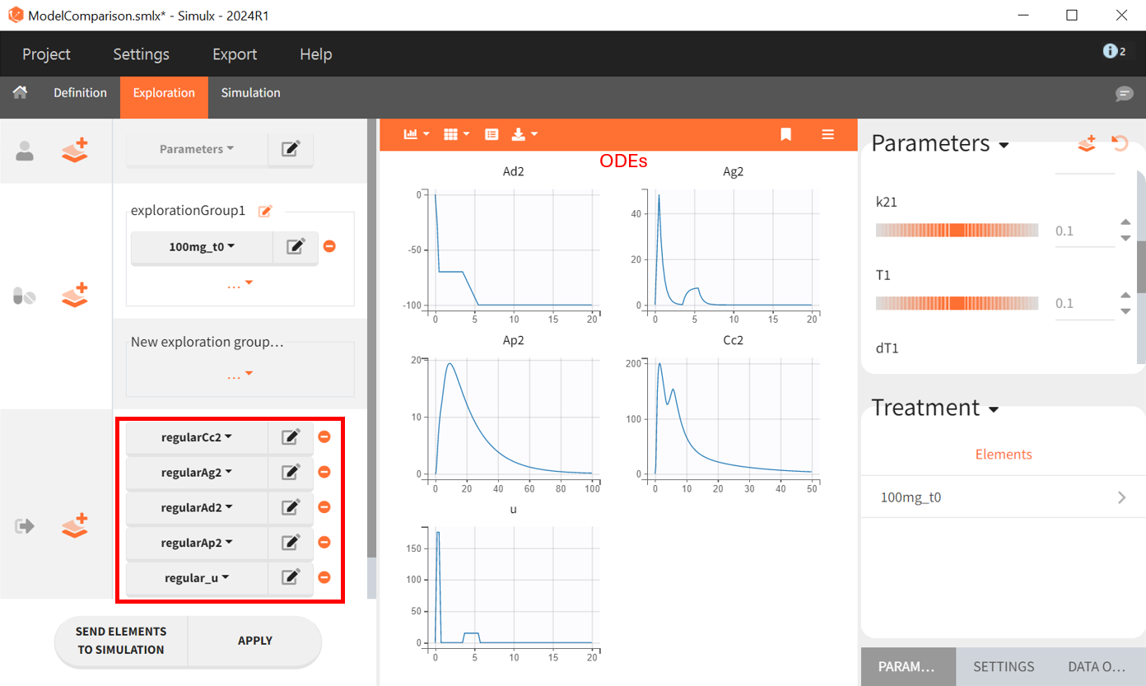Click Send Elements to Simulation button
This screenshot has height=686, width=1146.
[x=121, y=641]
